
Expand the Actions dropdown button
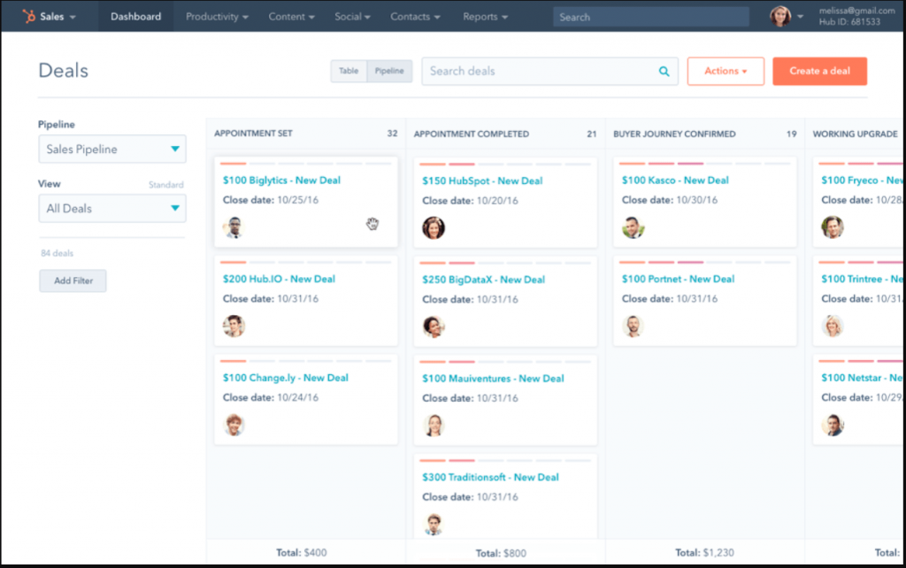[726, 71]
